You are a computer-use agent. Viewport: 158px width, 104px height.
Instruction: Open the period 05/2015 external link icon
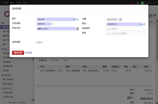(x=144, y=24)
